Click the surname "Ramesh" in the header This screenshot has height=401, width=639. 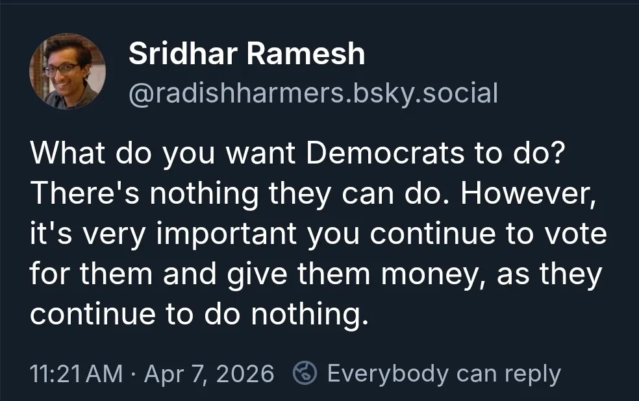tap(305, 54)
